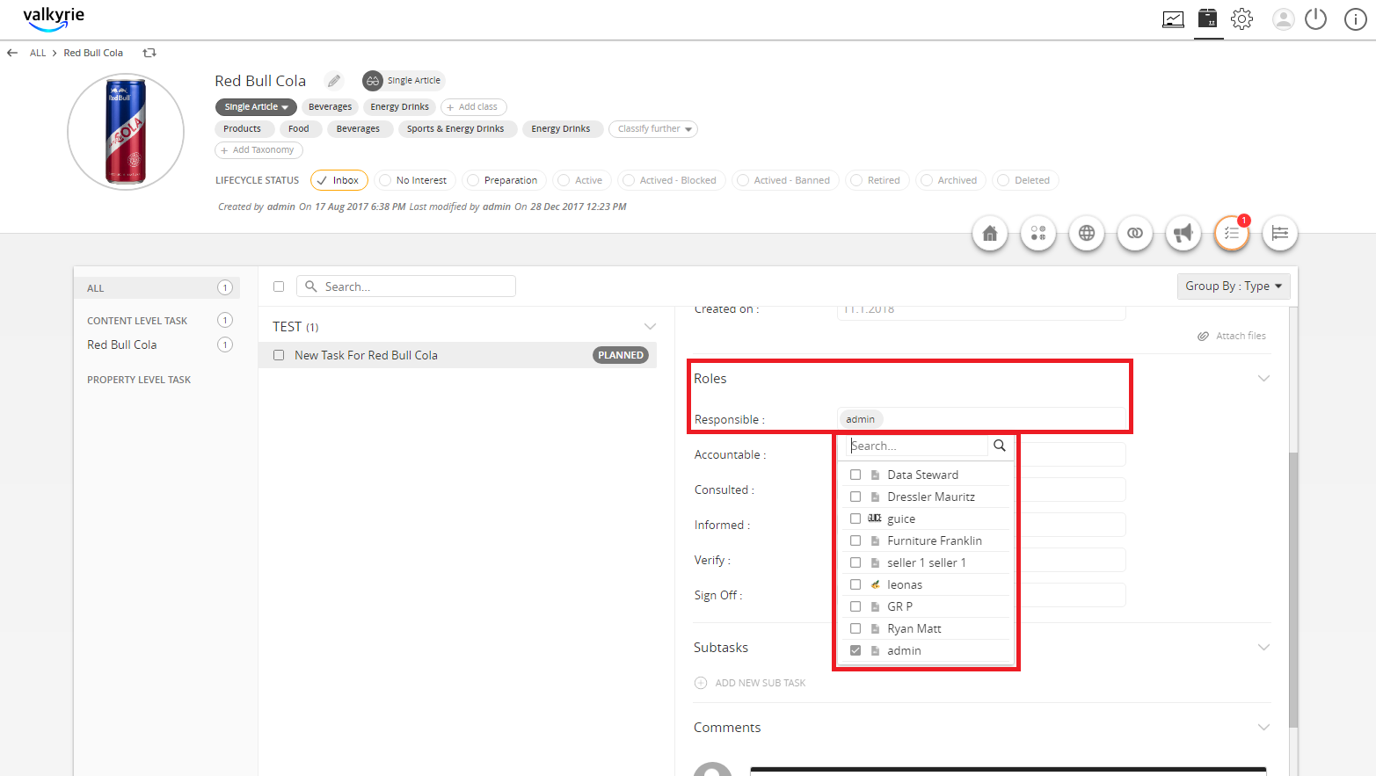Go back using the left arrow
Image resolution: width=1376 pixels, height=776 pixels.
pyautogui.click(x=12, y=53)
